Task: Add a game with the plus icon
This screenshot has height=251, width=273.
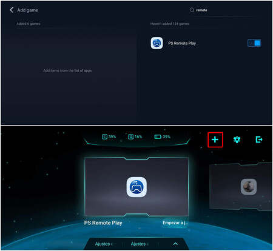Action: tap(215, 139)
